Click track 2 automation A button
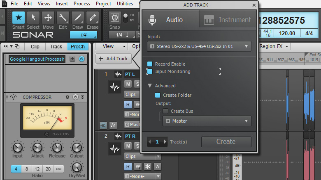The height and width of the screenshot is (180, 321). (x=158, y=166)
